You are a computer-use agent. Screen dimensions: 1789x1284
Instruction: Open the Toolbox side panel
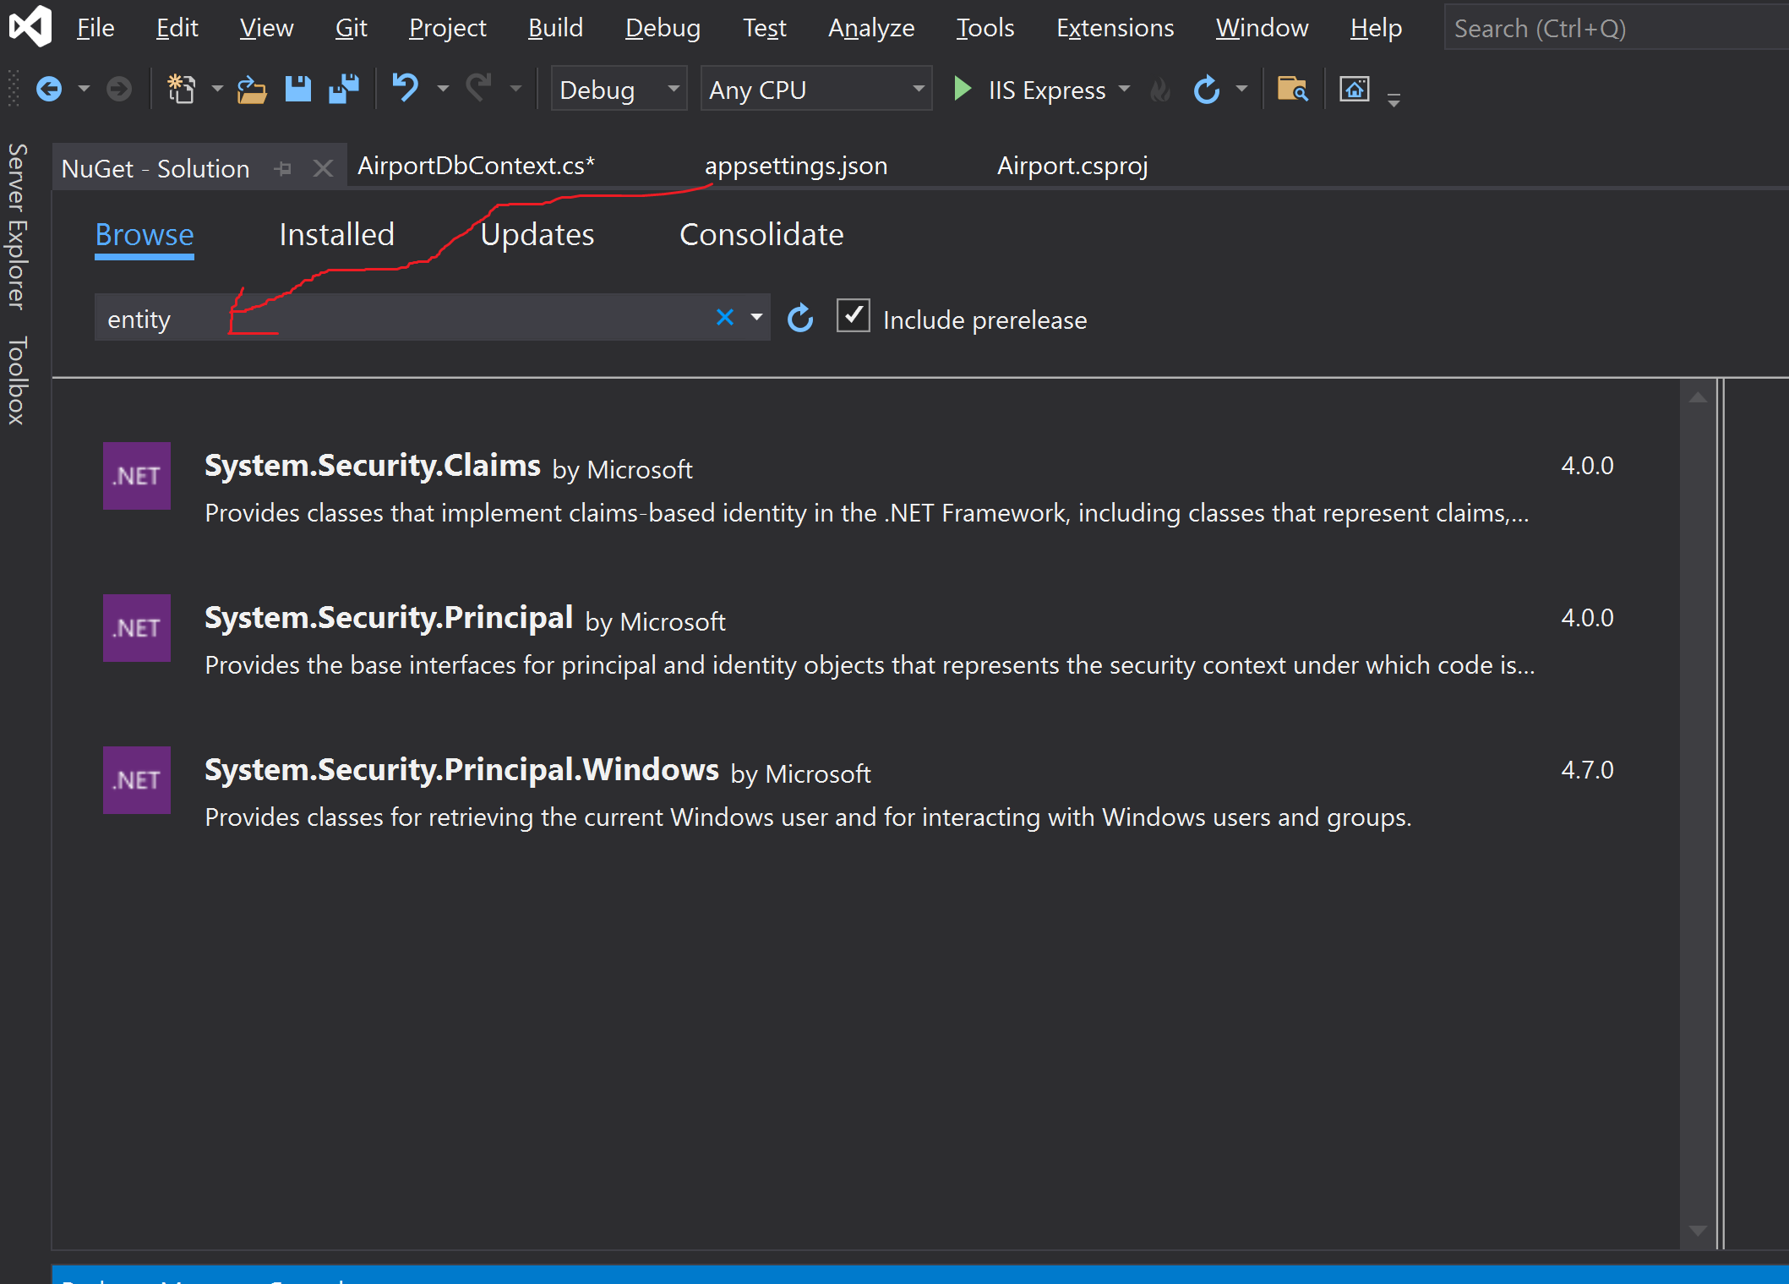[x=17, y=380]
